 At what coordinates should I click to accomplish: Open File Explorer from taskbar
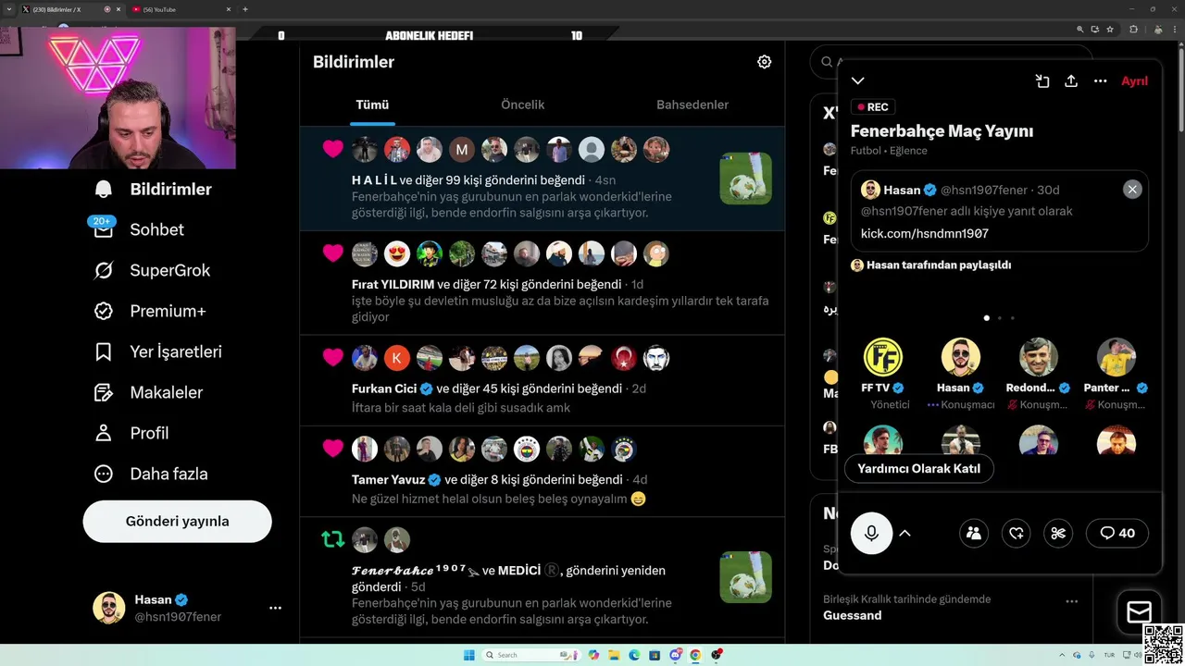pyautogui.click(x=614, y=655)
